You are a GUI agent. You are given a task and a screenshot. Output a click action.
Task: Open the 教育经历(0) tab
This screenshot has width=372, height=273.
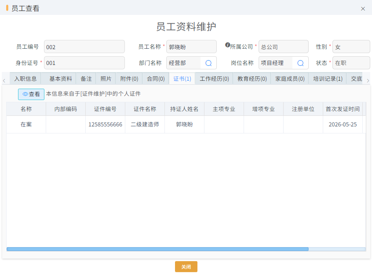pos(252,79)
